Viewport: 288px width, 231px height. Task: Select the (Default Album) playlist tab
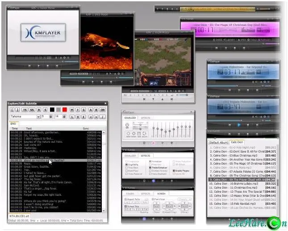click(x=219, y=143)
